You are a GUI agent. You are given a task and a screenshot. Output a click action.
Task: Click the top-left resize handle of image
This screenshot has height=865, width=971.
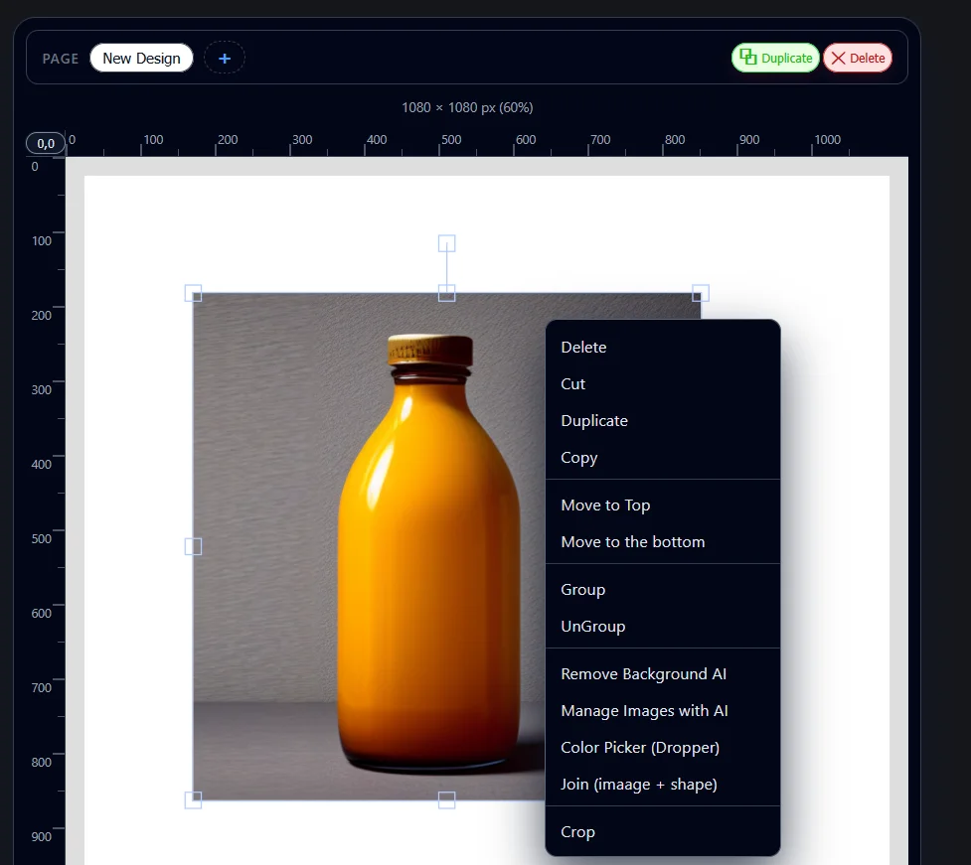pyautogui.click(x=193, y=293)
